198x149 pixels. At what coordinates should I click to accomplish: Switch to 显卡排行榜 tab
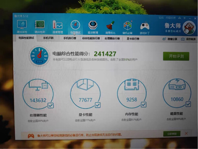[x=133, y=39]
